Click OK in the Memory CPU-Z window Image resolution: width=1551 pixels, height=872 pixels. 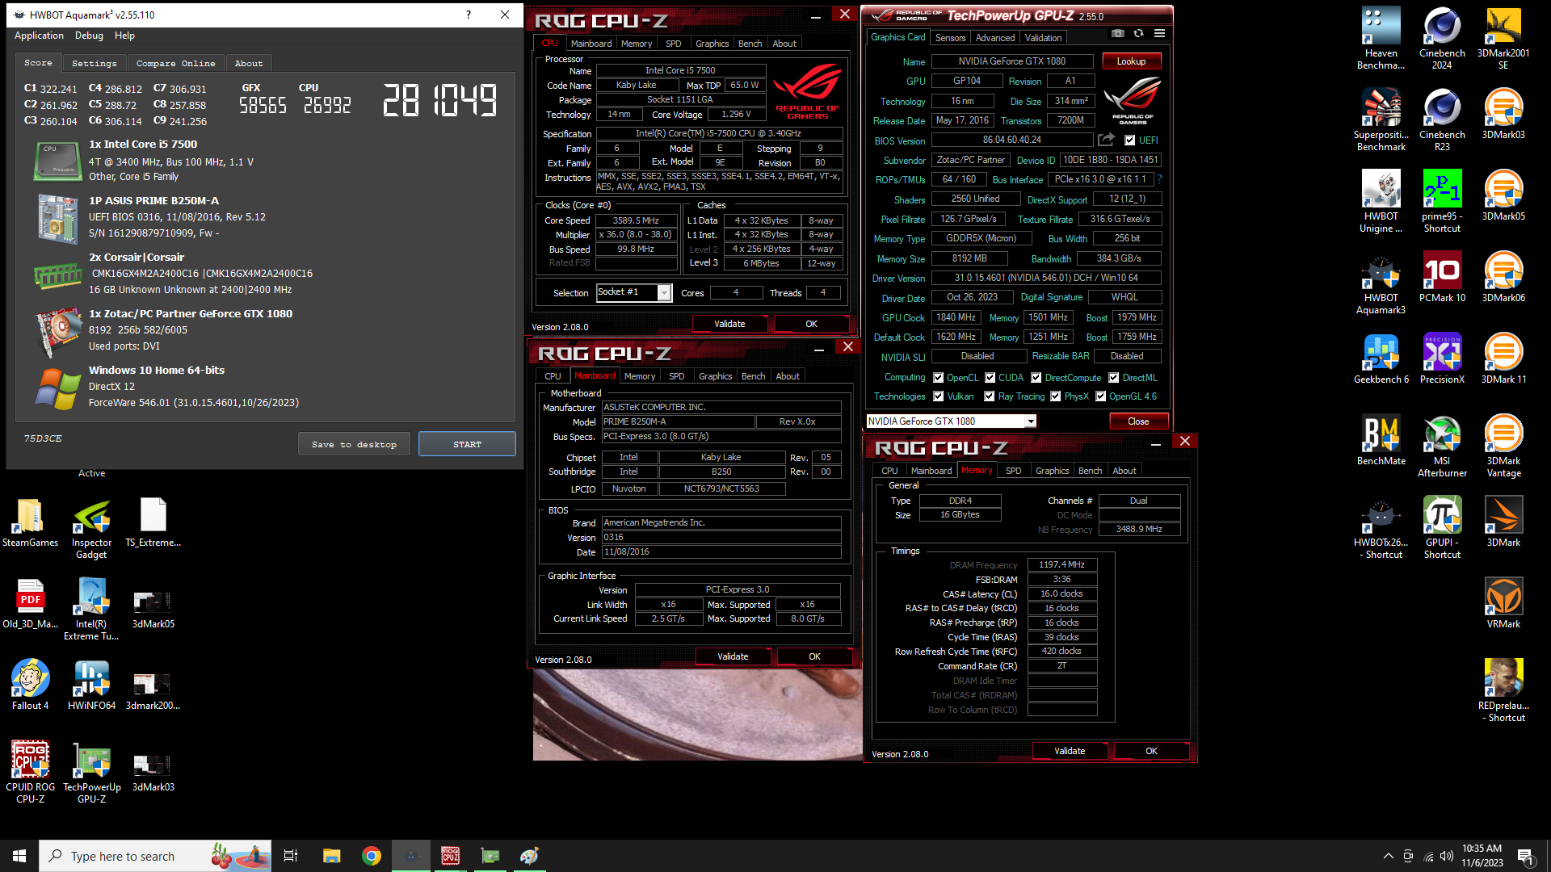[x=1151, y=751]
